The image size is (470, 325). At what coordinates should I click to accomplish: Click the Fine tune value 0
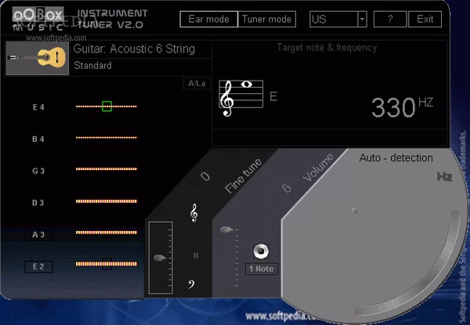tap(205, 176)
